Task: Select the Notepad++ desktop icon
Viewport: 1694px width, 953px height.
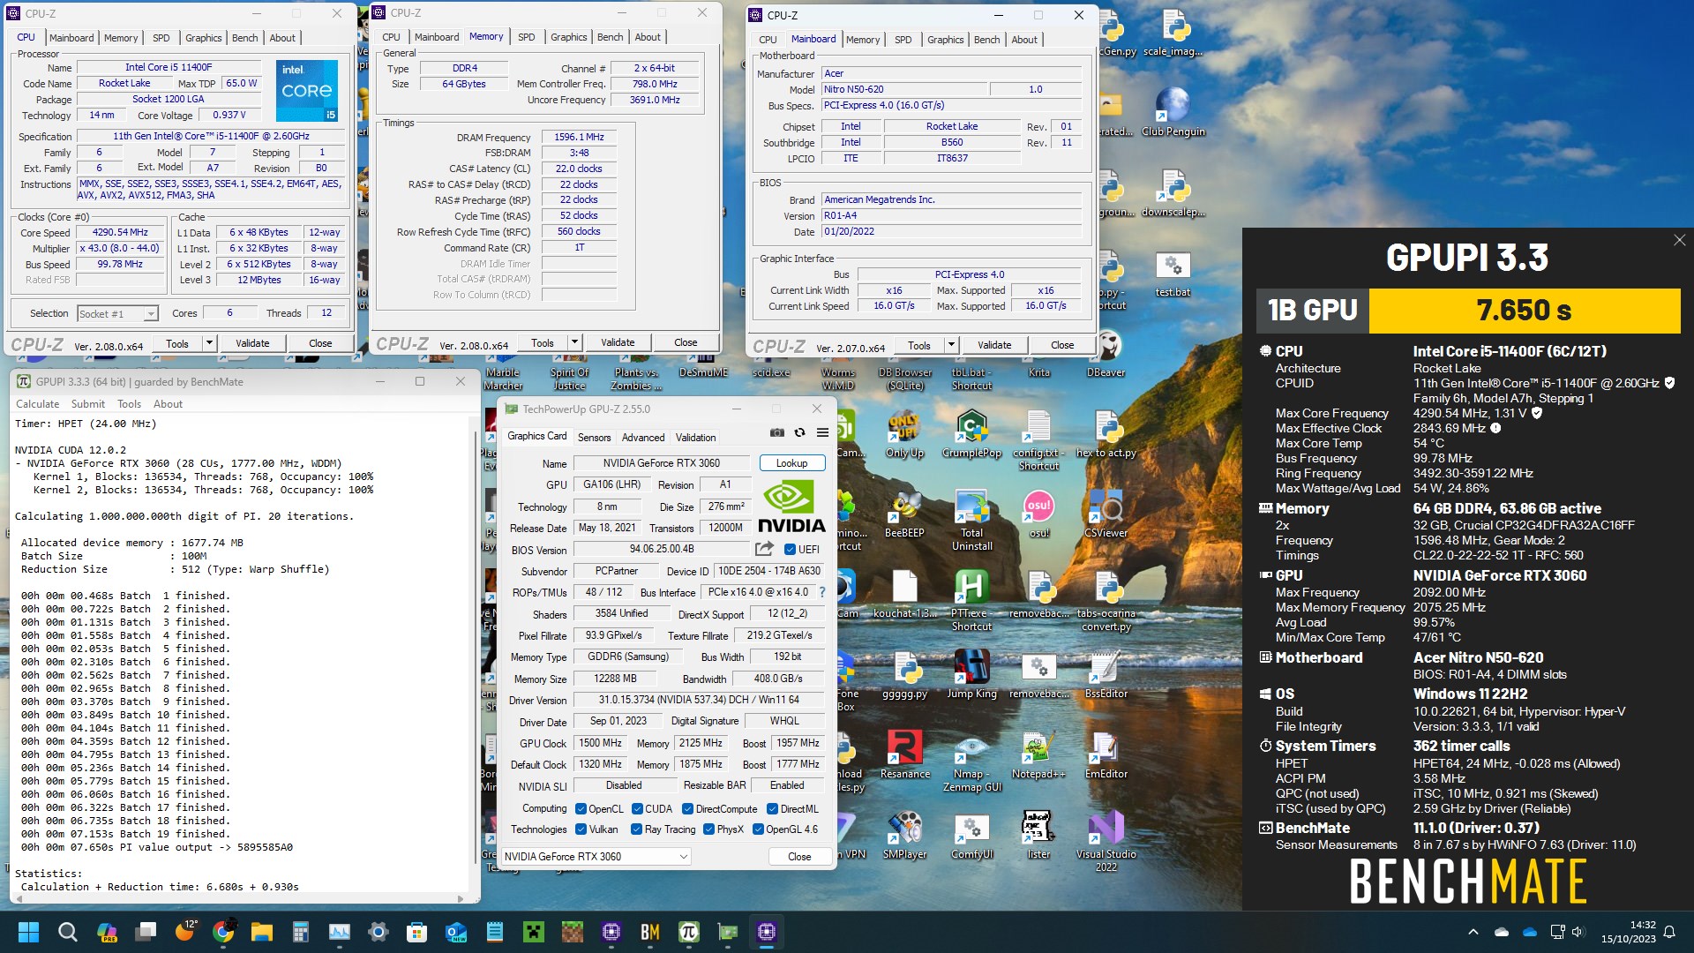Action: (1038, 755)
